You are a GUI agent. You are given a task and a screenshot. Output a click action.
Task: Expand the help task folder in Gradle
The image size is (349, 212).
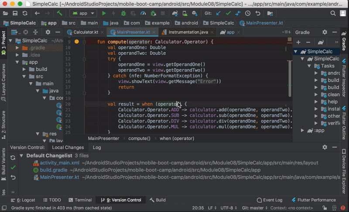316,102
